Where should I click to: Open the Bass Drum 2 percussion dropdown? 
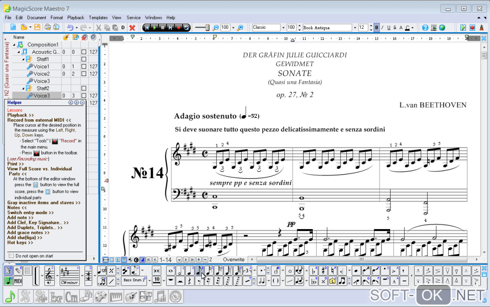[149, 281]
